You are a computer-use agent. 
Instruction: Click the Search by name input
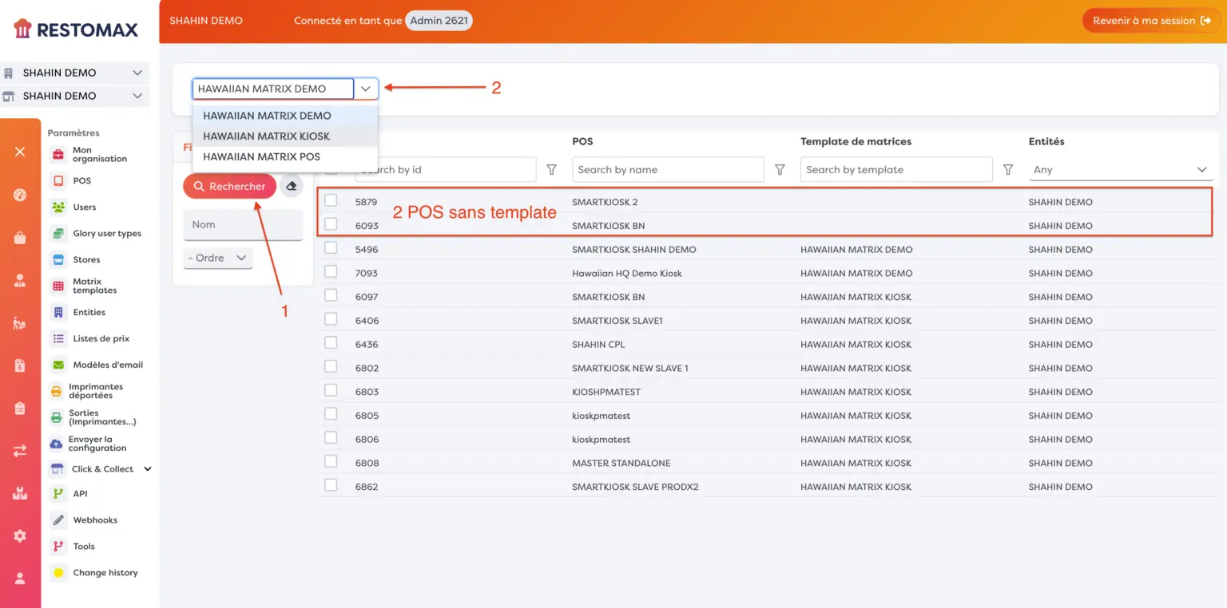coord(669,169)
